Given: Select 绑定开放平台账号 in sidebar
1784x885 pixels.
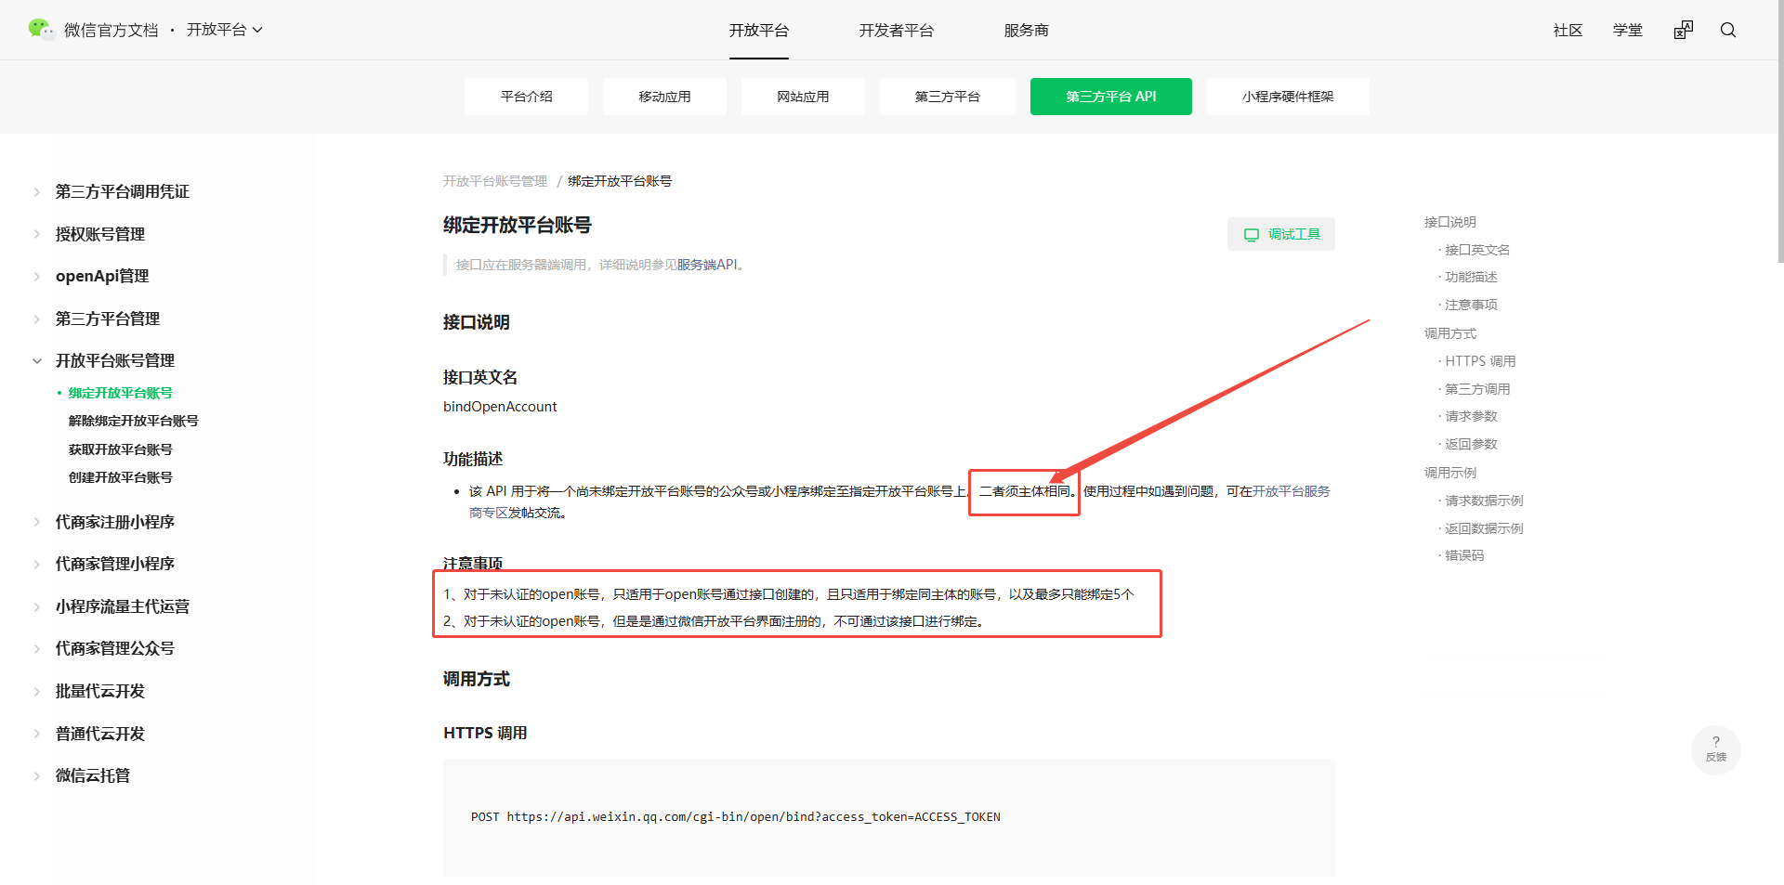Looking at the screenshot, I should coord(121,393).
